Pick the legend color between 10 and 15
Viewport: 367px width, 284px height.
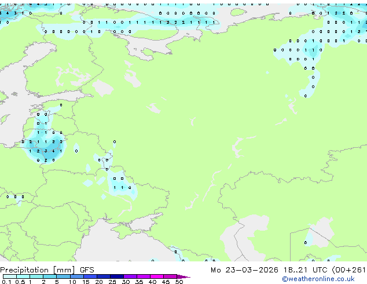click(77, 276)
